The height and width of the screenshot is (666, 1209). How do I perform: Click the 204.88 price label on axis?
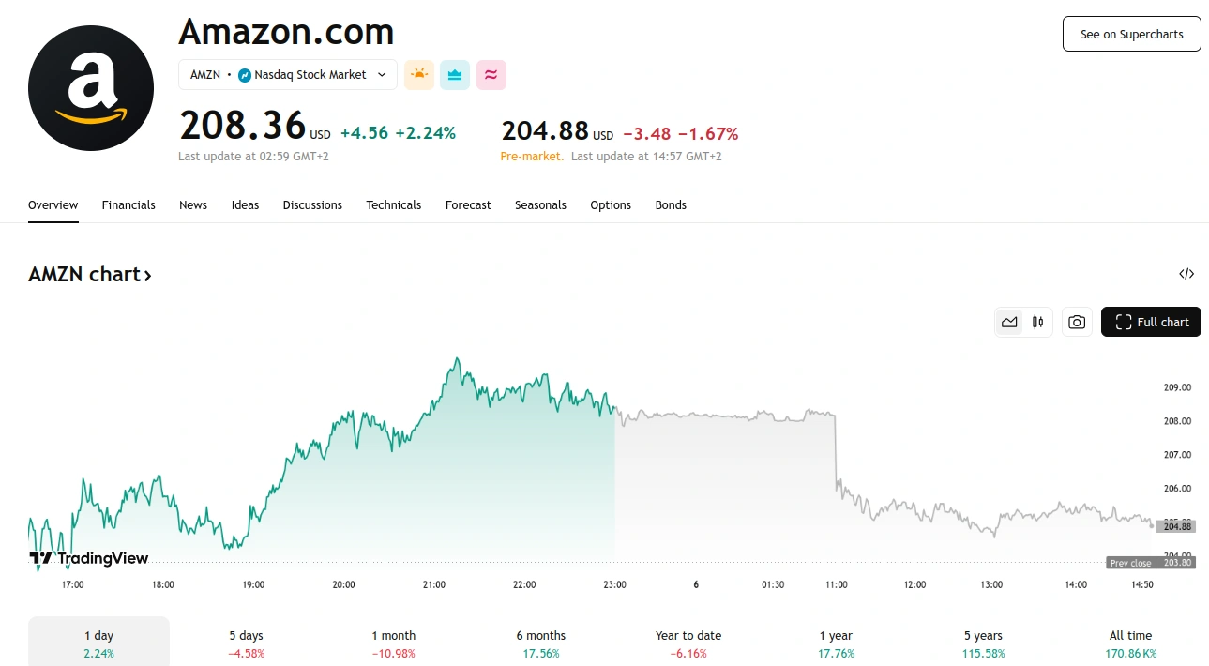1177,526
